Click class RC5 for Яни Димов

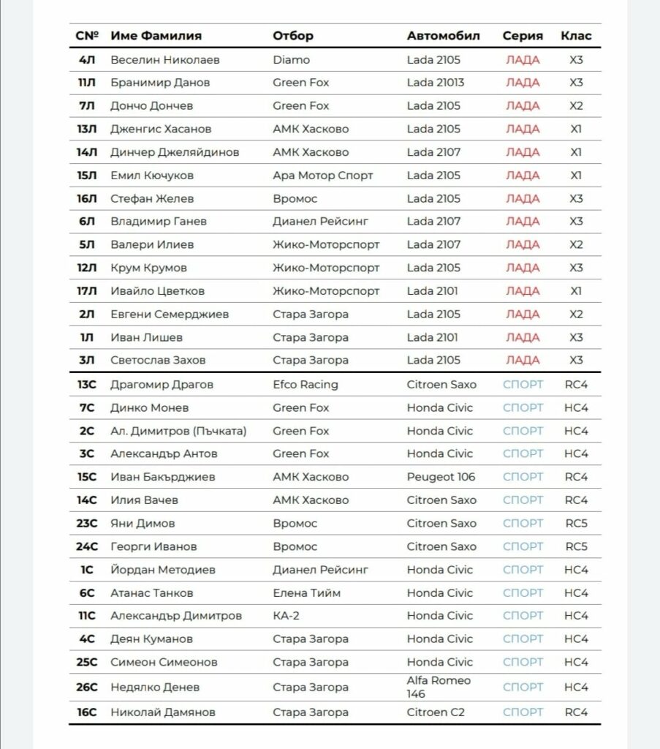576,523
